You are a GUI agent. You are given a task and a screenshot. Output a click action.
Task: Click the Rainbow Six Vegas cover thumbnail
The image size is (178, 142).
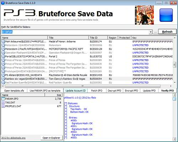pyautogui.click(x=144, y=15)
